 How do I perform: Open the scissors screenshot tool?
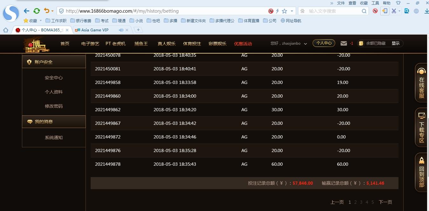pyautogui.click(x=394, y=11)
